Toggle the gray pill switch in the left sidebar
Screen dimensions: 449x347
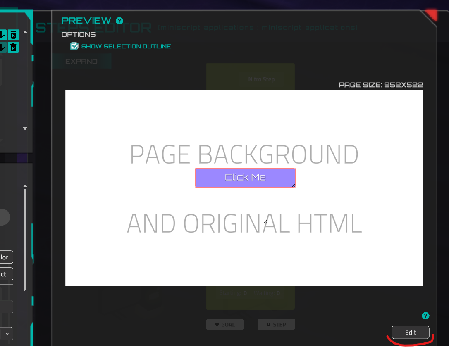coord(5,217)
